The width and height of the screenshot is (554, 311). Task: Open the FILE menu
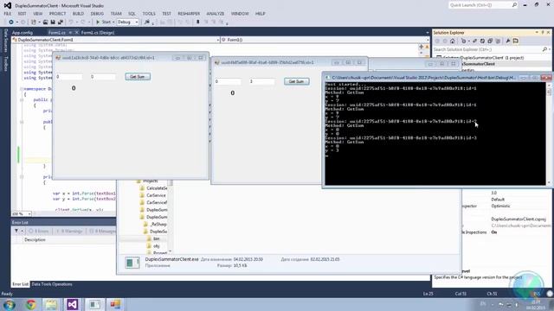pyautogui.click(x=8, y=14)
